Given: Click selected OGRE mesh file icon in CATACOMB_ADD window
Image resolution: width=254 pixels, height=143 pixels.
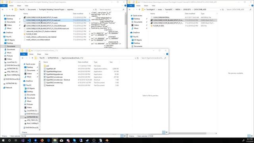Looking at the screenshot, I should [x=152, y=20].
